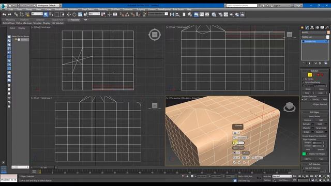Toggle the By Vertex checkbox
331x186 pixels.
pos(304,79)
